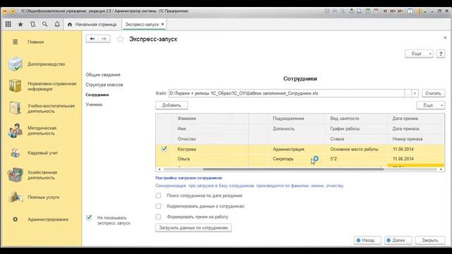Go back with the left arrow button
The width and height of the screenshot is (452, 254).
pos(93,39)
